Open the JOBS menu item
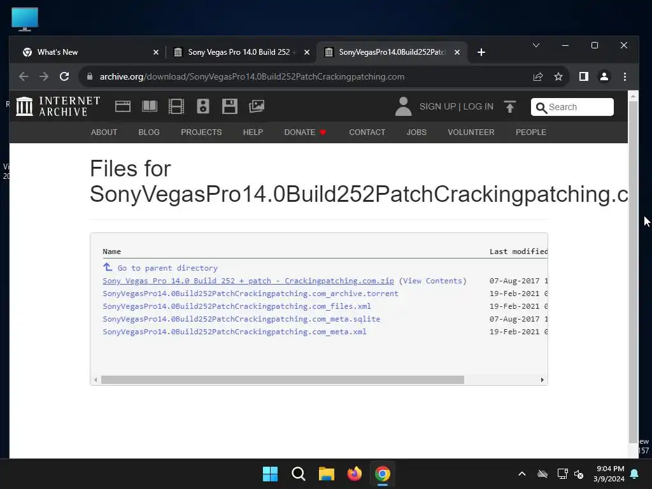652x489 pixels. tap(416, 132)
